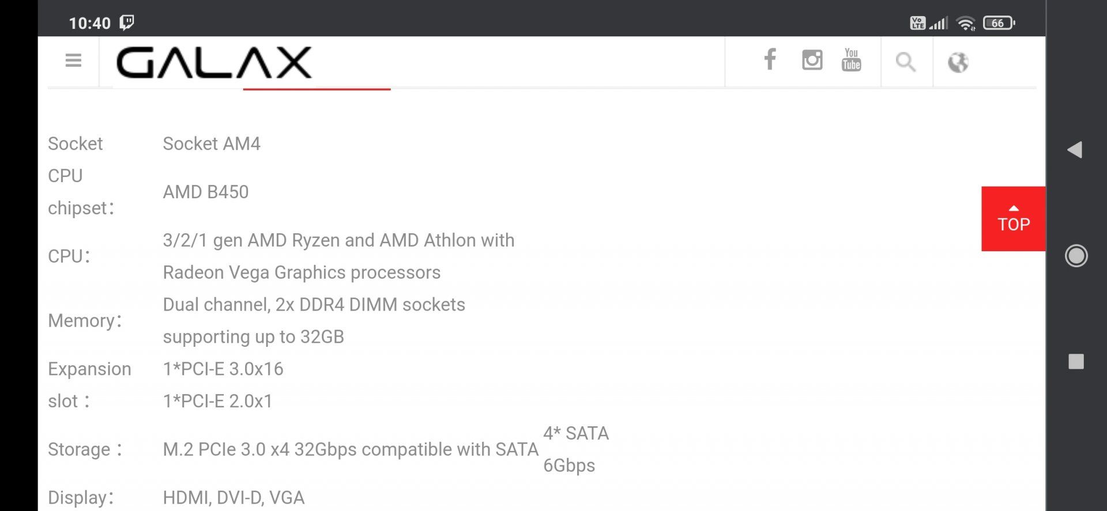Image resolution: width=1107 pixels, height=511 pixels.
Task: Tap the Wi-Fi status icon
Action: pos(965,23)
